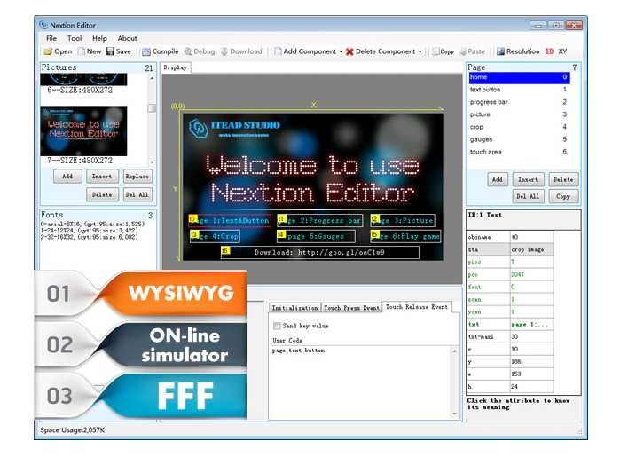Select the Display tab
The height and width of the screenshot is (457, 636).
(x=176, y=67)
